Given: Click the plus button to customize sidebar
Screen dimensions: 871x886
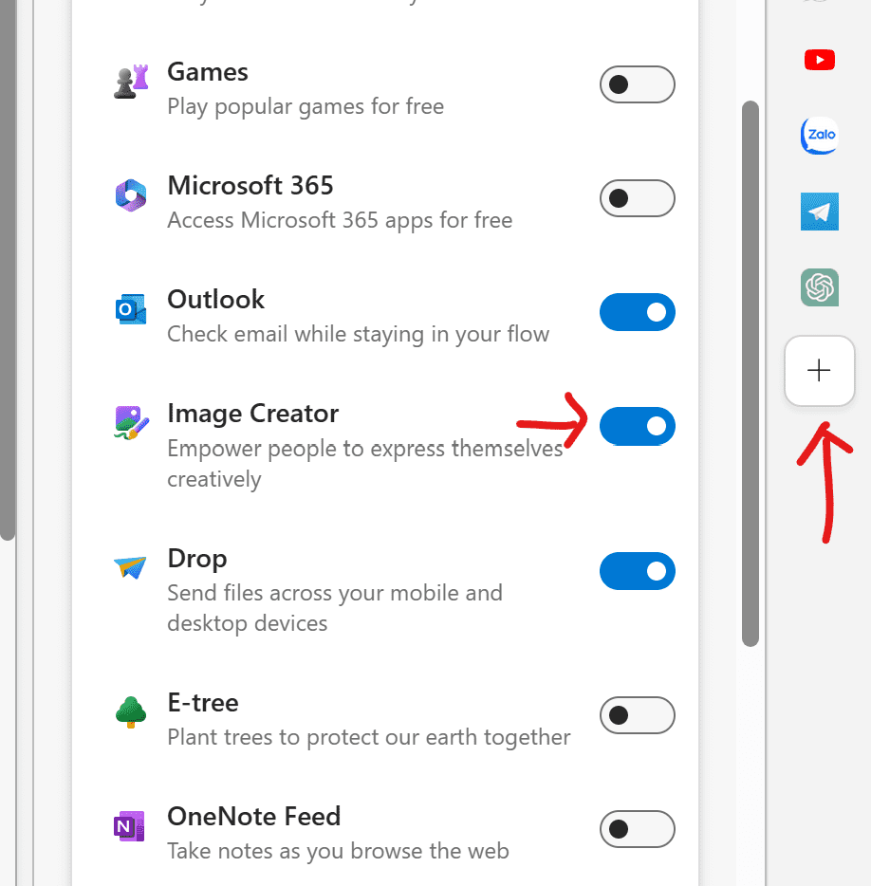Looking at the screenshot, I should pos(820,371).
